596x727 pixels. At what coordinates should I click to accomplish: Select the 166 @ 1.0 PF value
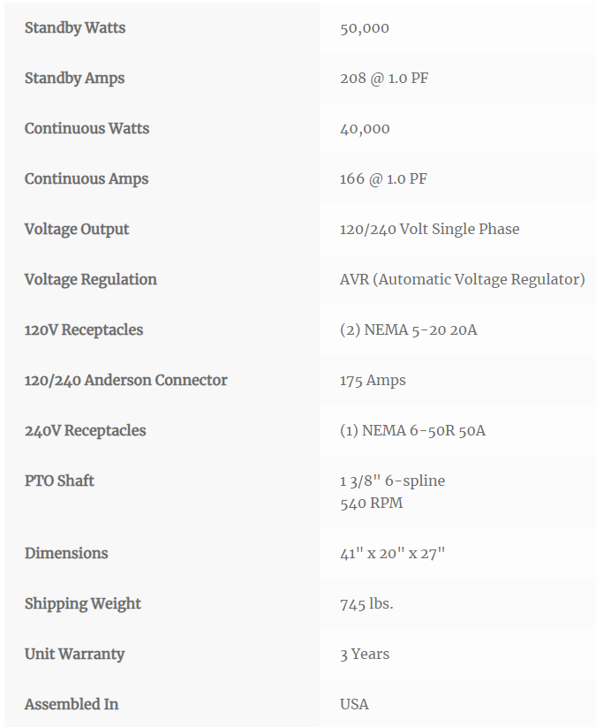(383, 179)
